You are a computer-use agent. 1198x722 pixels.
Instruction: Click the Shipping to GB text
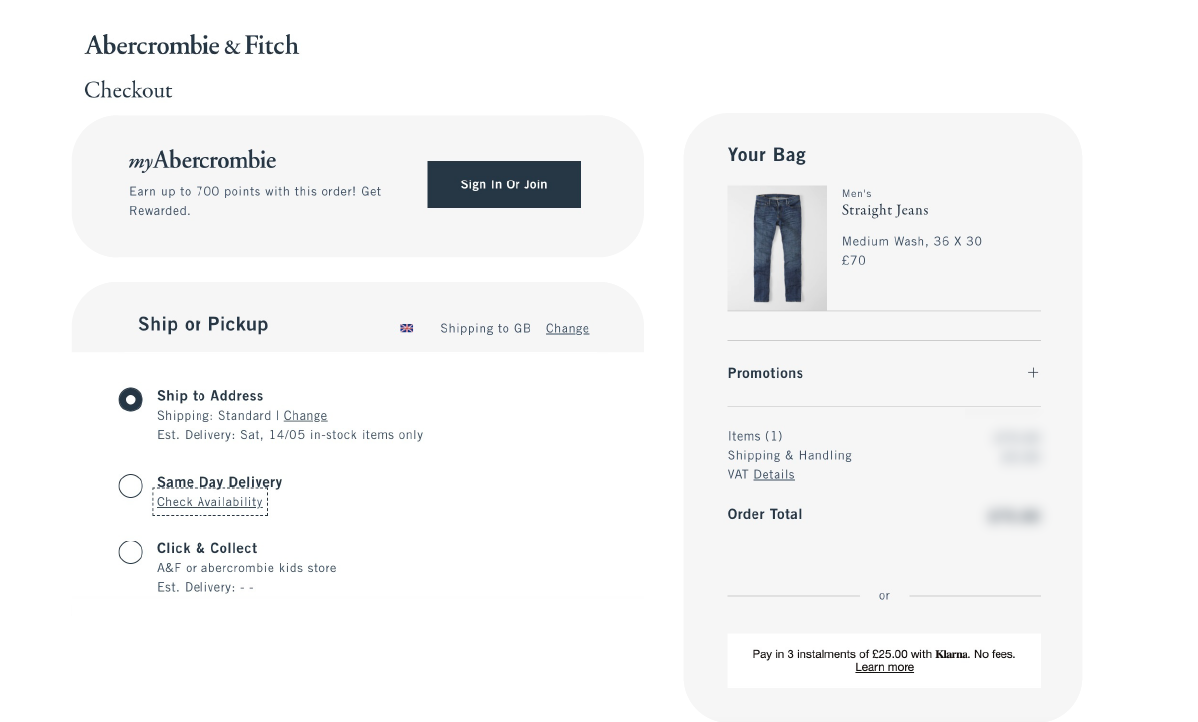tap(485, 329)
